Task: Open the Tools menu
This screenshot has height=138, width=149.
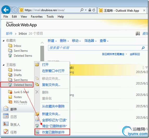Action: pyautogui.click(x=50, y=16)
